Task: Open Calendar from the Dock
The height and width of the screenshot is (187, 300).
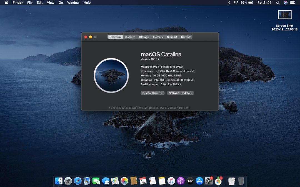Action: tap(144, 181)
